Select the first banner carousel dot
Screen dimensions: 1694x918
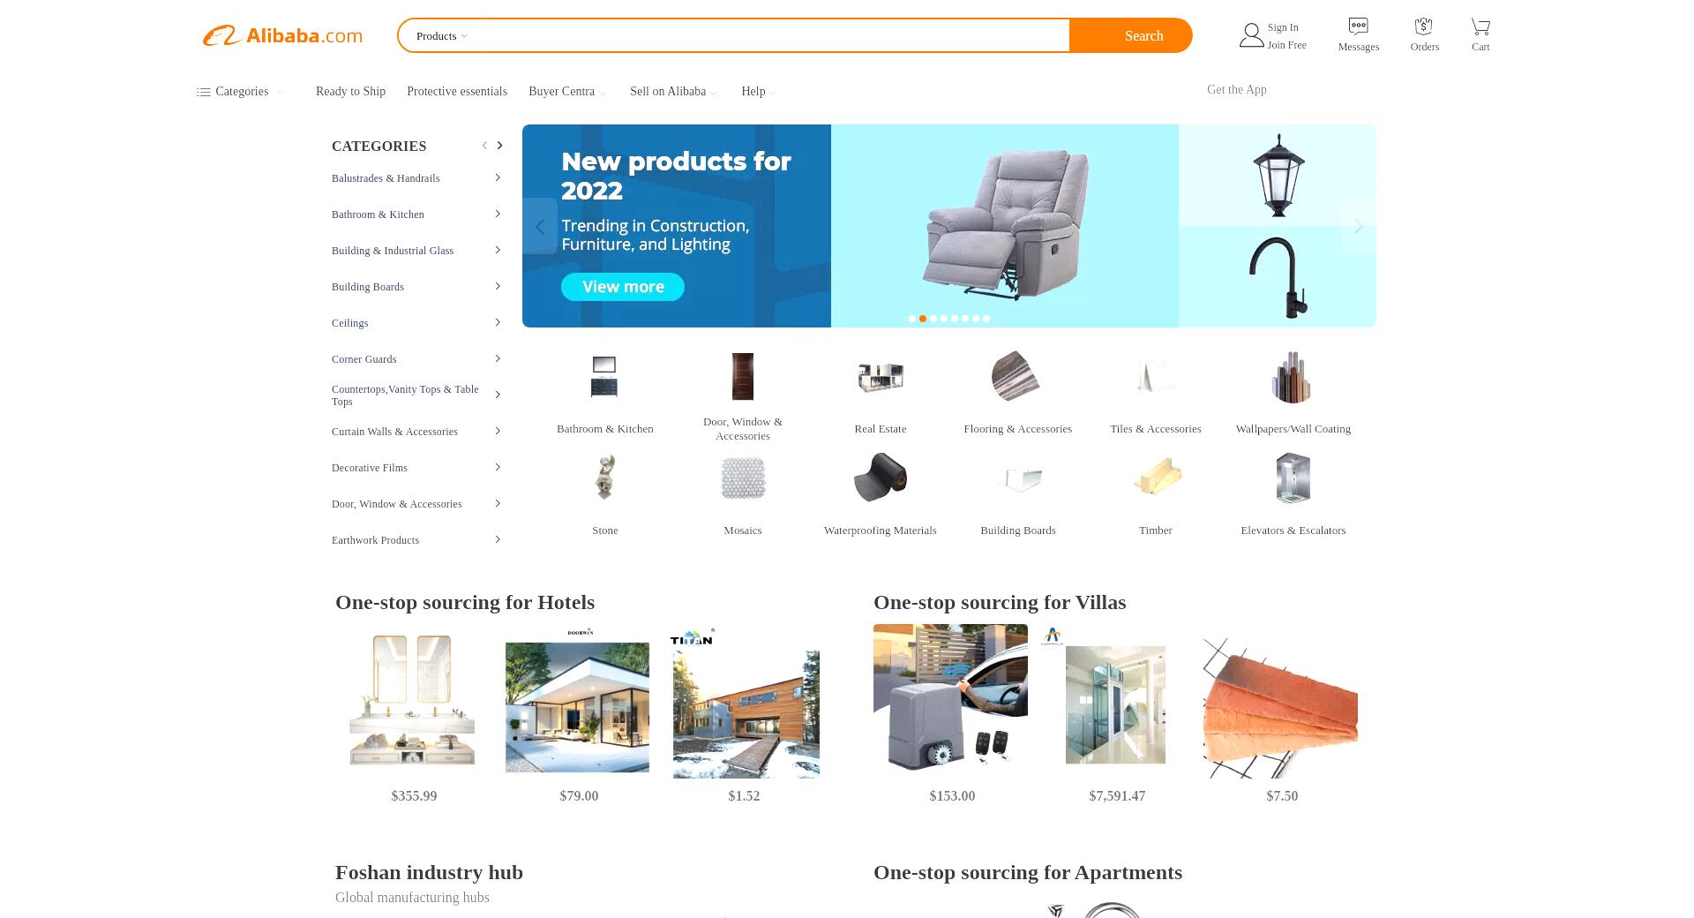(x=912, y=319)
